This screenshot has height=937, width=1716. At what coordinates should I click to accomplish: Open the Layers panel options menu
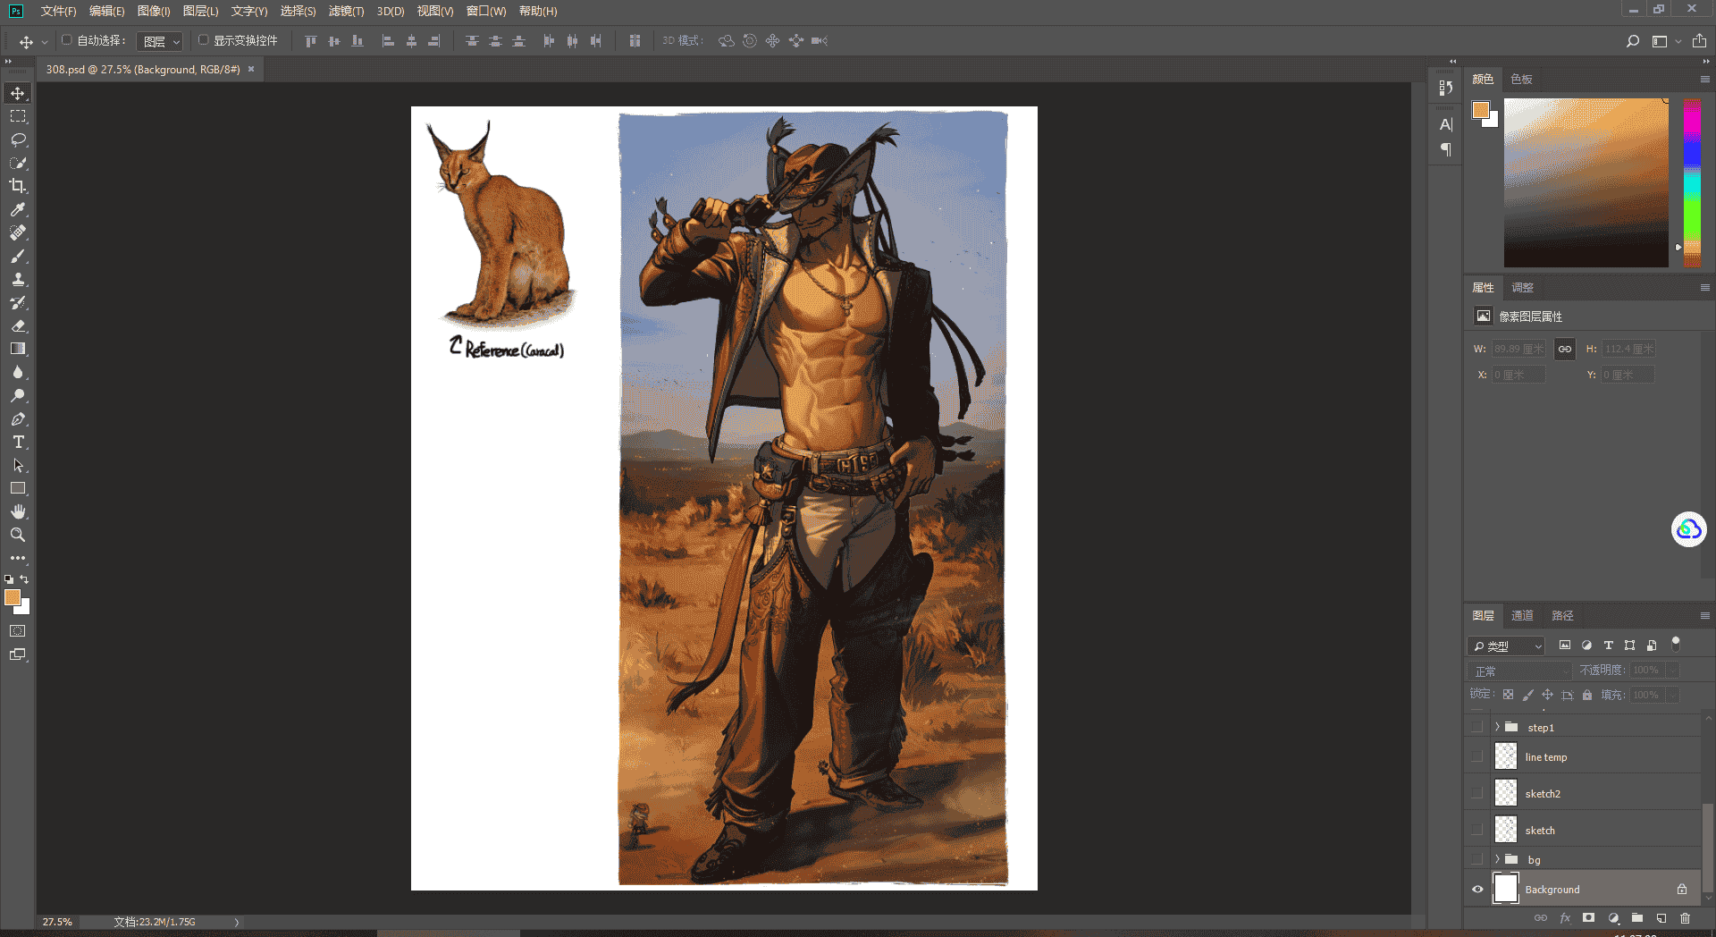(1704, 615)
